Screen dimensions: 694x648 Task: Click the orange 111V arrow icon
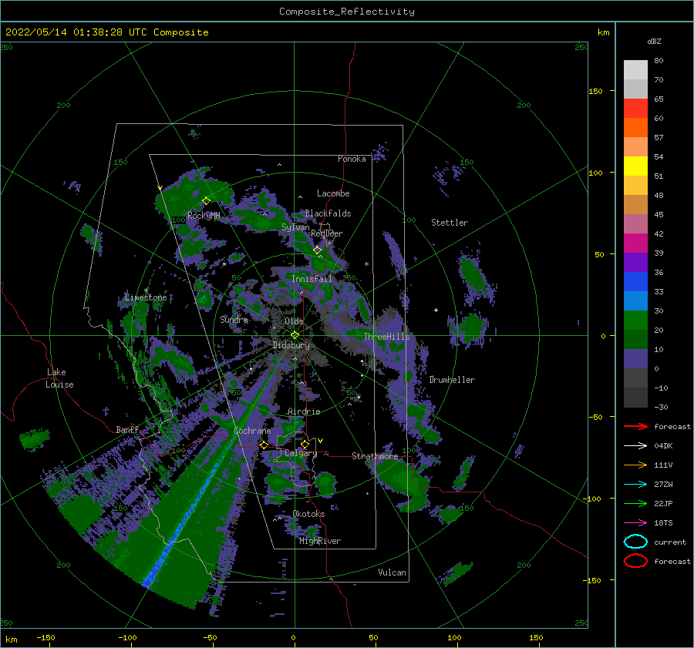tap(635, 465)
